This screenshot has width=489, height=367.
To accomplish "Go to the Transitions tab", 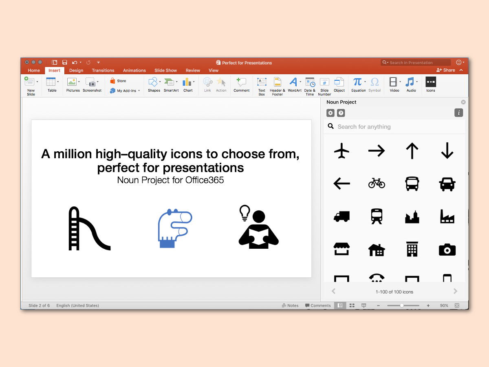I will point(103,71).
